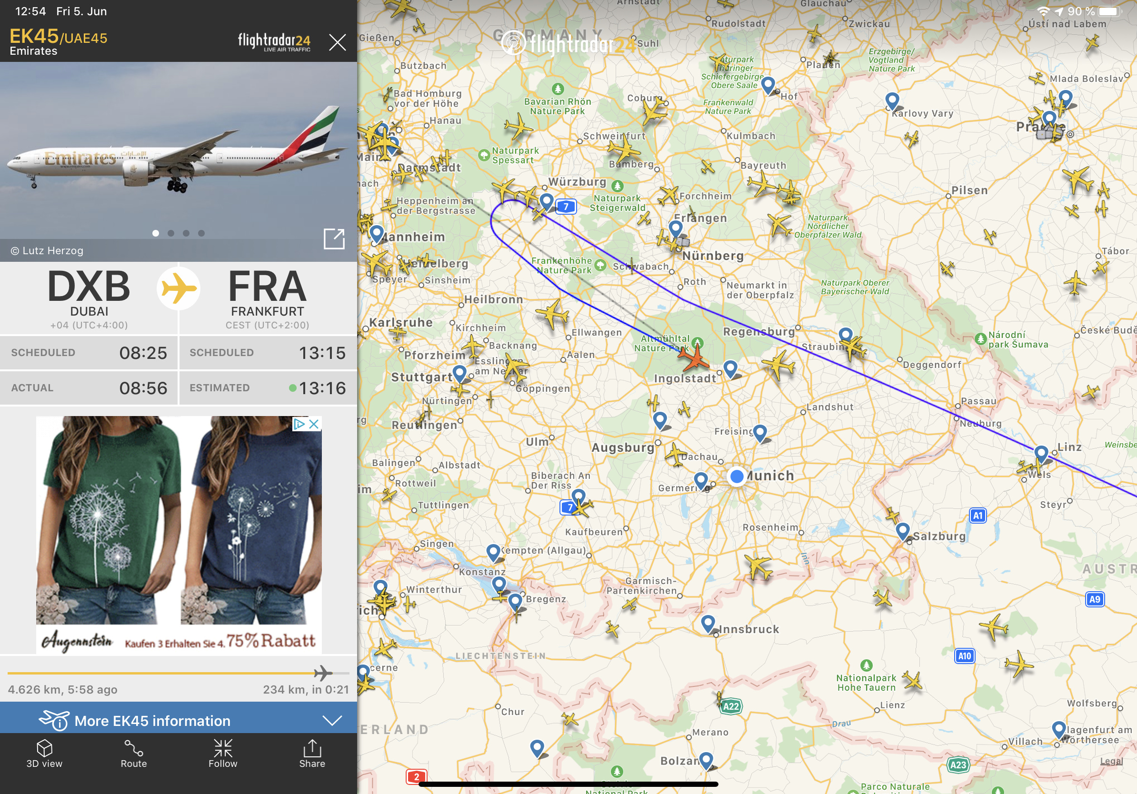The image size is (1137, 794).
Task: Dismiss the Augenstein ad with the X
Action: (314, 424)
